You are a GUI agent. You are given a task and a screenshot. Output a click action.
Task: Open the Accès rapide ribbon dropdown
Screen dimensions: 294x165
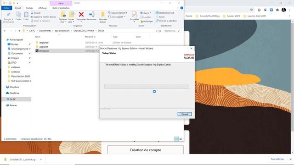(116, 17)
